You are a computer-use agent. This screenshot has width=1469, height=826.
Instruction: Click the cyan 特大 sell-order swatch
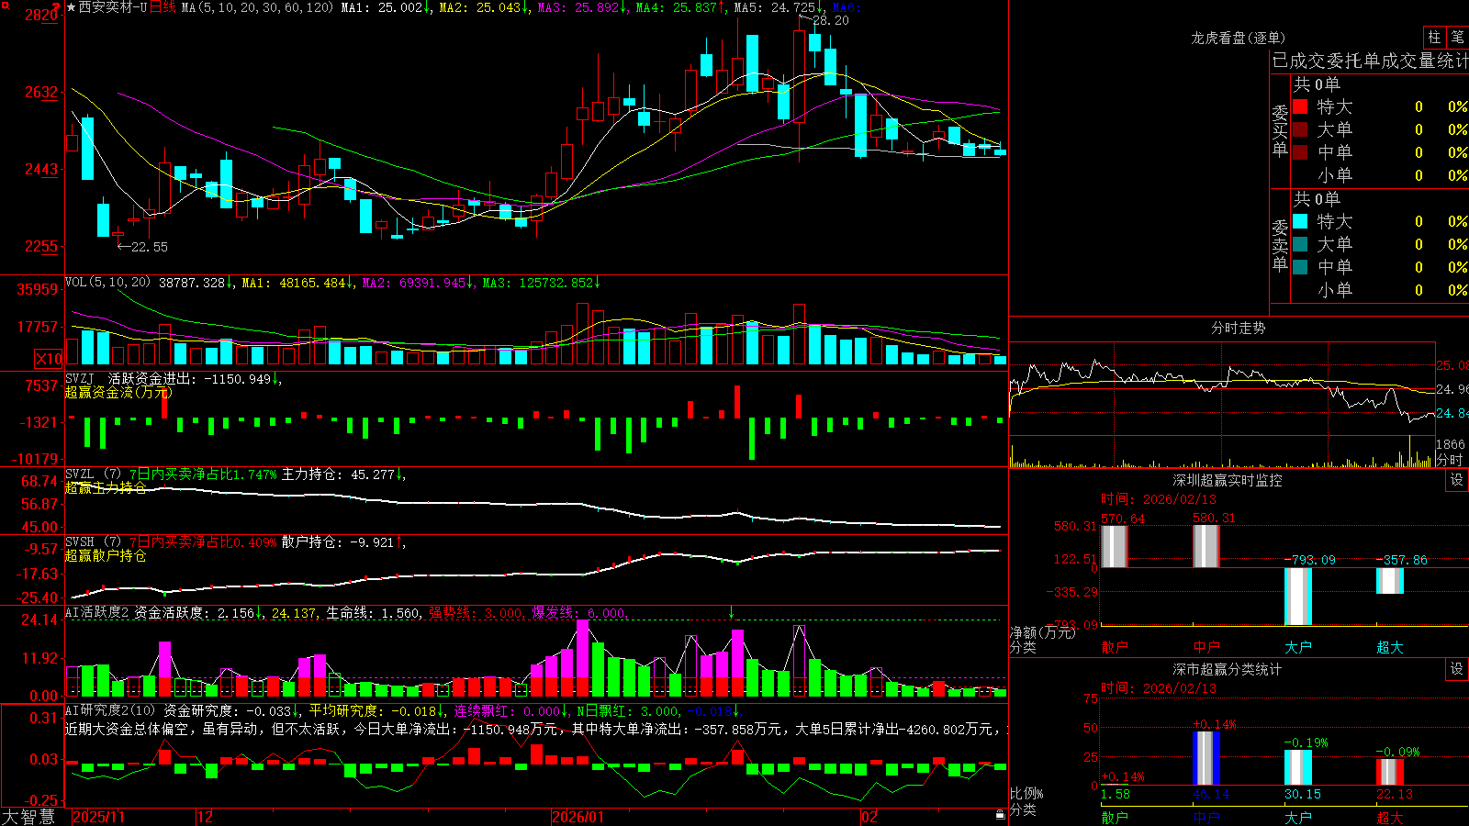tap(1300, 221)
